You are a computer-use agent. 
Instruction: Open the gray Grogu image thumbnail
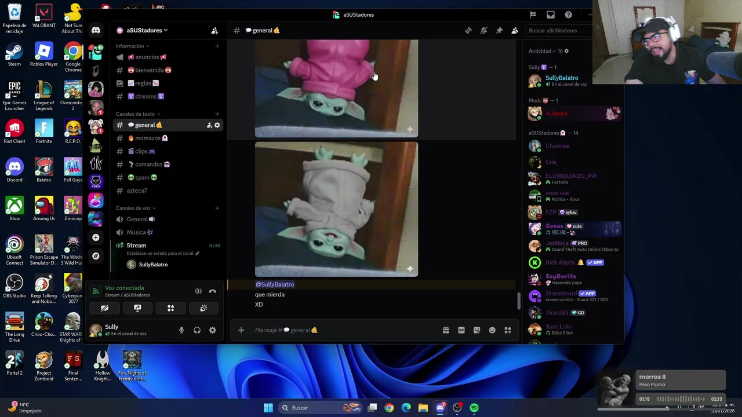point(336,210)
